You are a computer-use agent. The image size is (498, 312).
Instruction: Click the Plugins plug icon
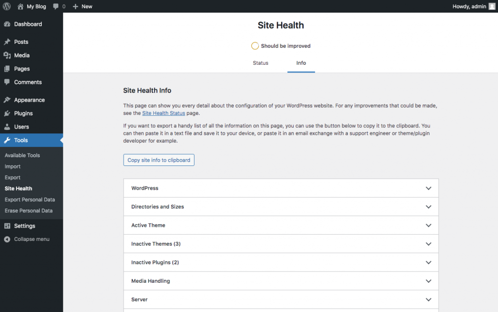pyautogui.click(x=7, y=113)
